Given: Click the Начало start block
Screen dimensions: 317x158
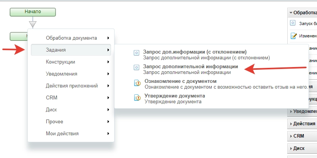Looking at the screenshot, I should coord(33,12).
